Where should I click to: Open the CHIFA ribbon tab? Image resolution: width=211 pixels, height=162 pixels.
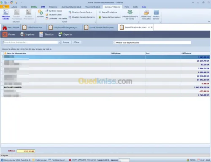[x=34, y=7]
